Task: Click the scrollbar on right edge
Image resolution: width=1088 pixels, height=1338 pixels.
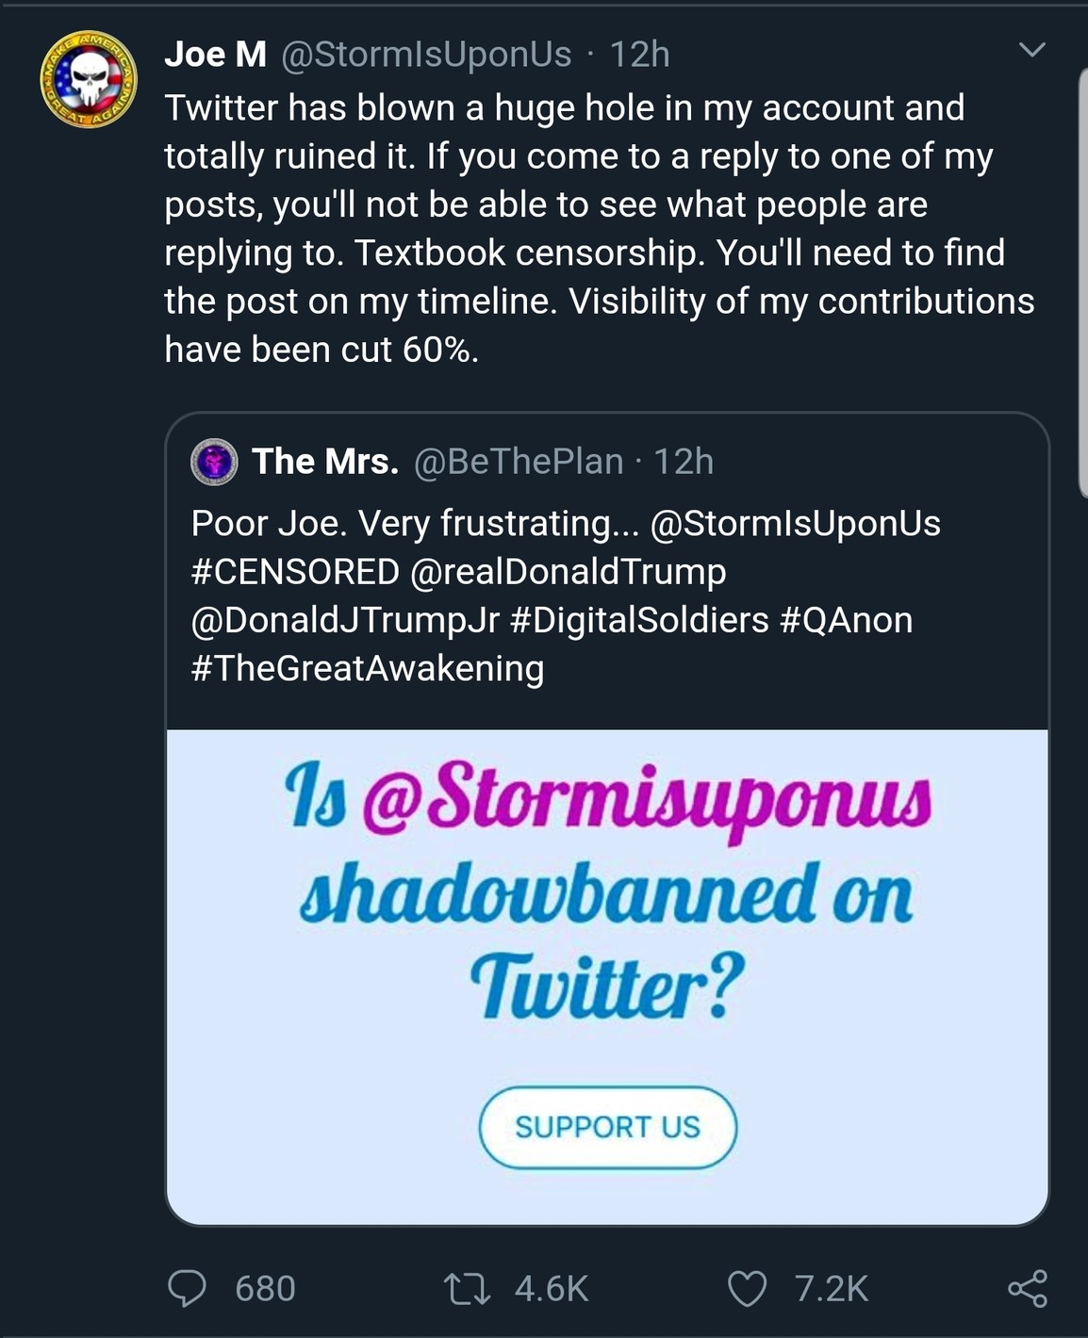Action: coord(1082,283)
